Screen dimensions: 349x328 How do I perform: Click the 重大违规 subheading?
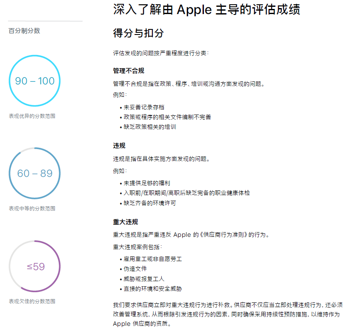pyautogui.click(x=126, y=222)
